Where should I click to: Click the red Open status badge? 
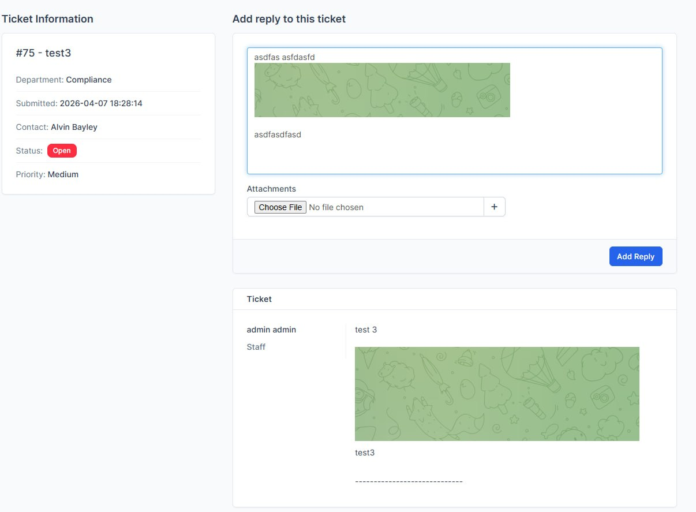tap(62, 151)
